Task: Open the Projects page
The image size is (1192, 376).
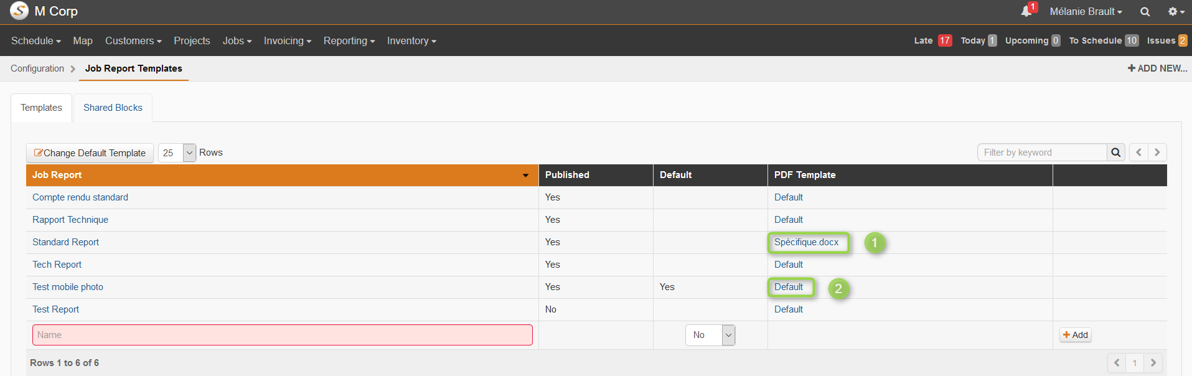Action: (192, 40)
